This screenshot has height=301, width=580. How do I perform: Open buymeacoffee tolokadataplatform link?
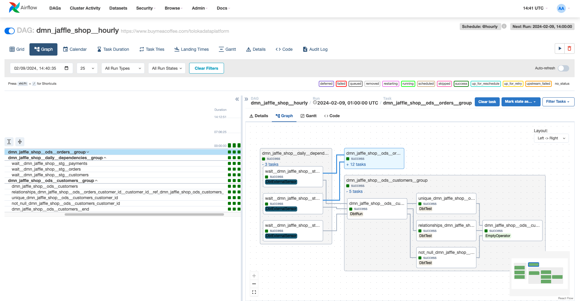pyautogui.click(x=175, y=31)
